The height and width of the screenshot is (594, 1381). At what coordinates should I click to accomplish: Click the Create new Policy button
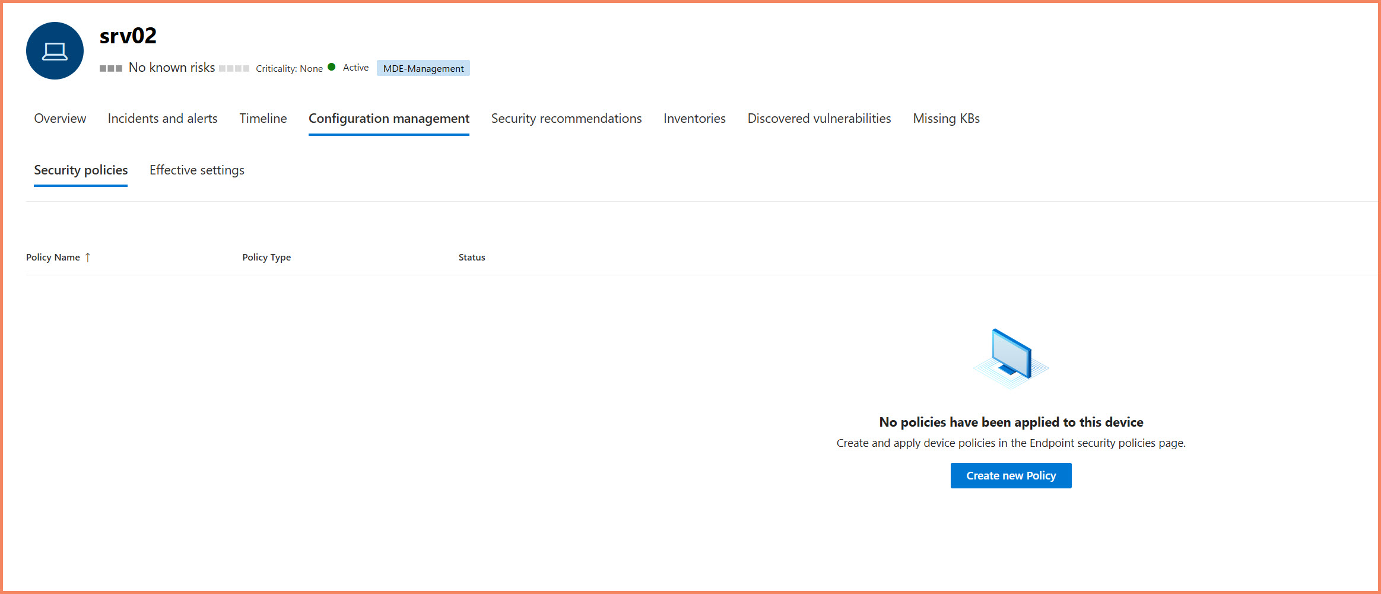pos(1011,476)
